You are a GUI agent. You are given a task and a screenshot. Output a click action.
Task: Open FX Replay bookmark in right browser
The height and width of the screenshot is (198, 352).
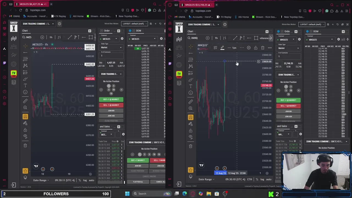tap(224, 17)
